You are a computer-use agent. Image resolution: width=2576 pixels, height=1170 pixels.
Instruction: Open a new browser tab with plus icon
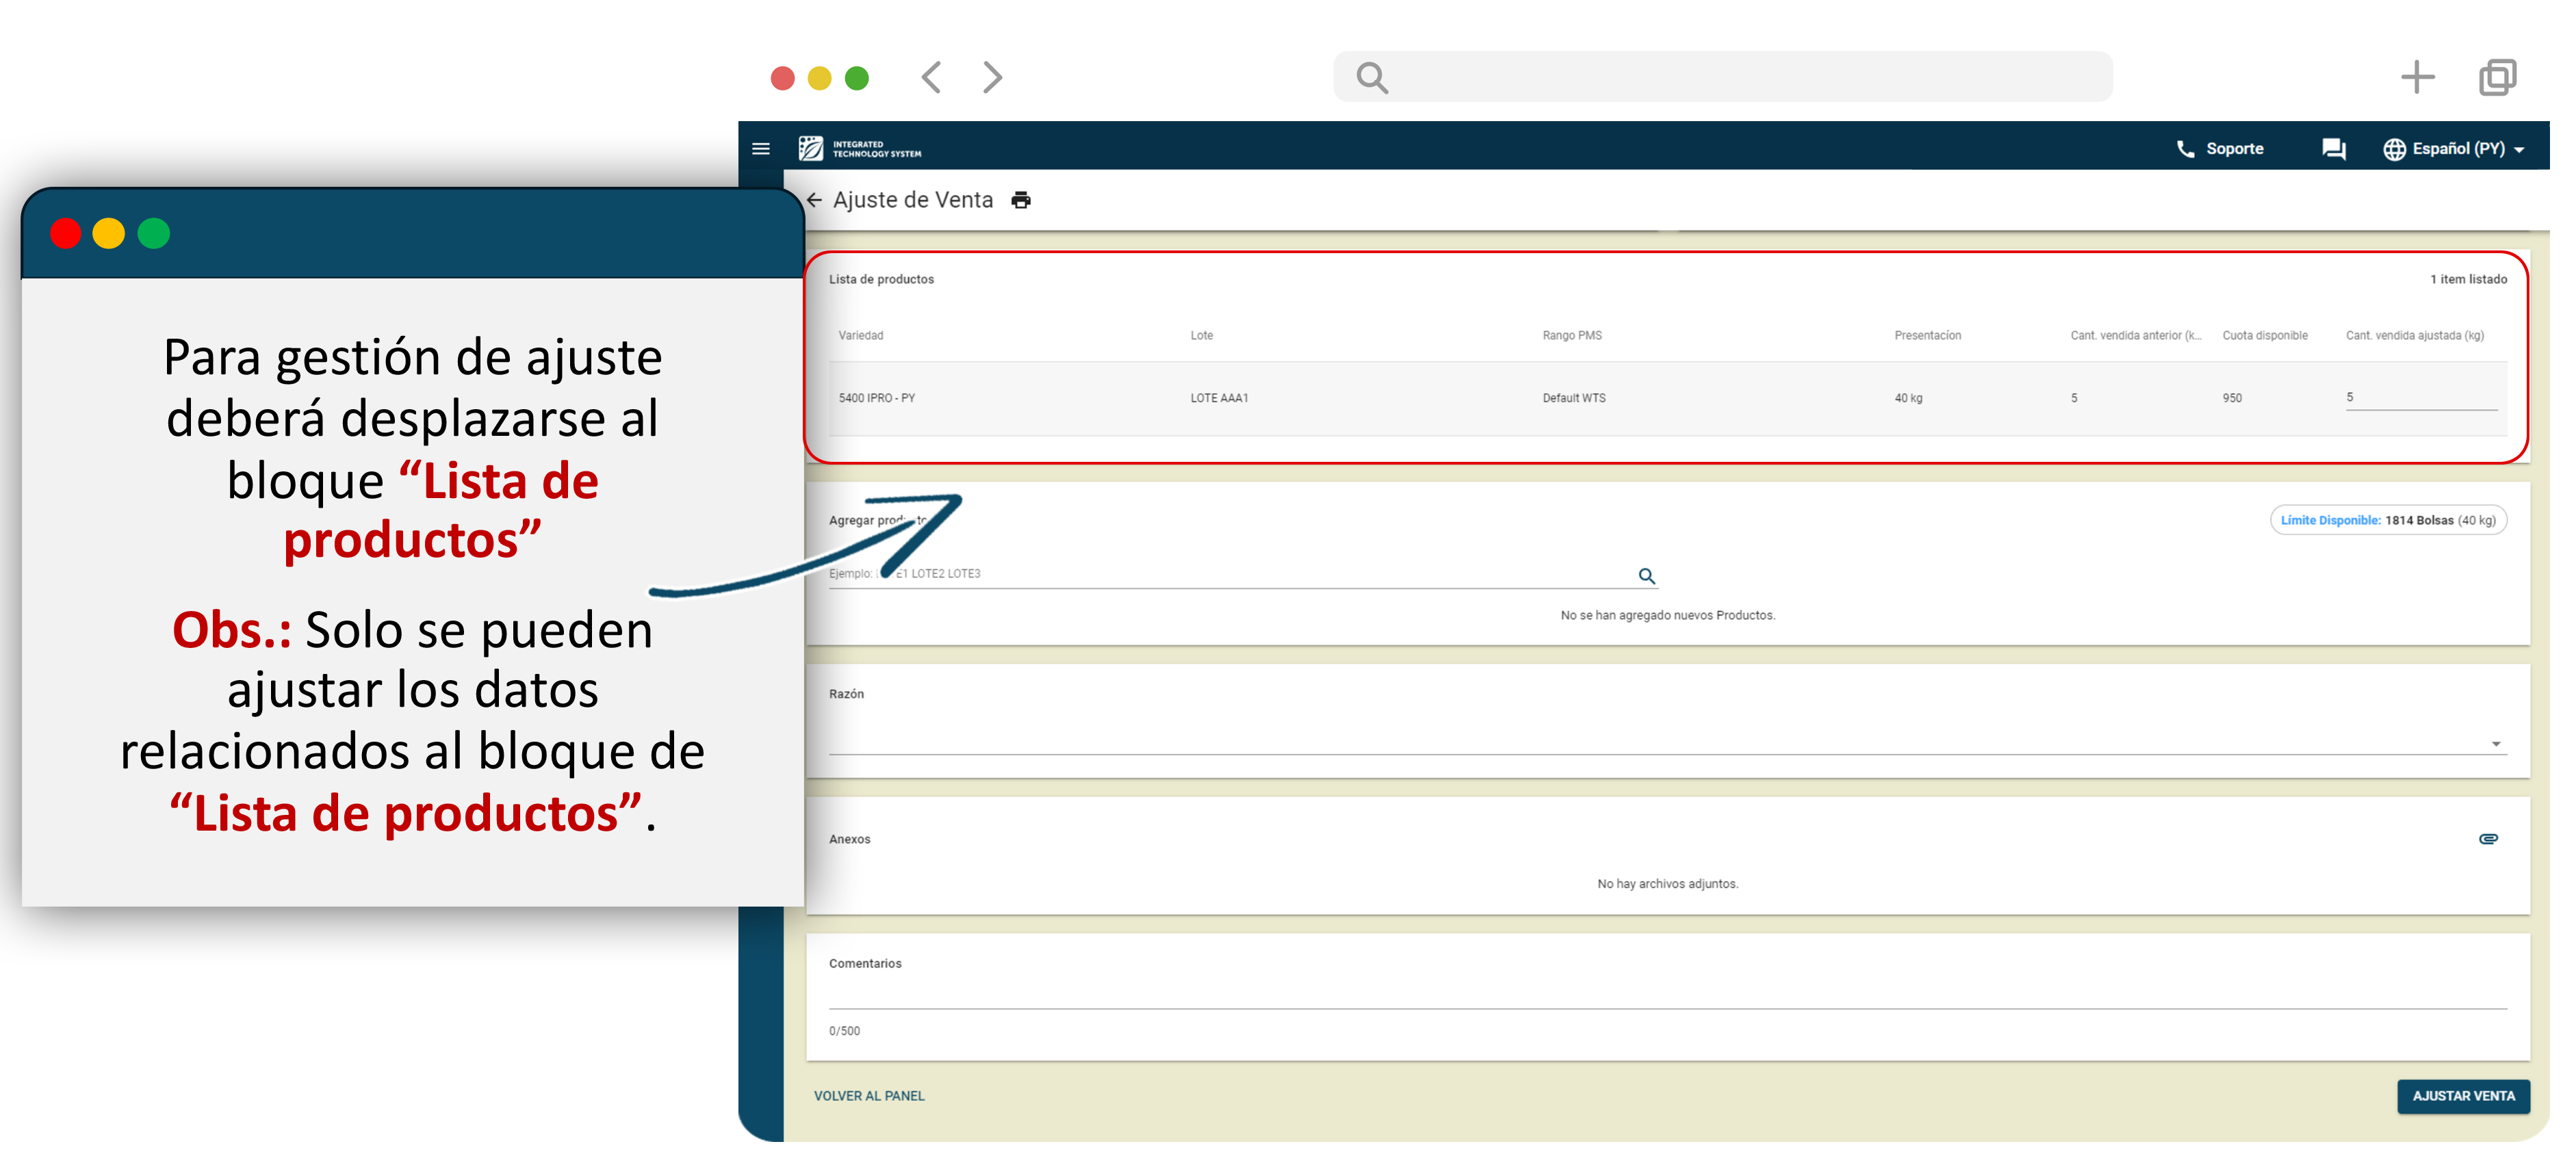click(x=2416, y=77)
